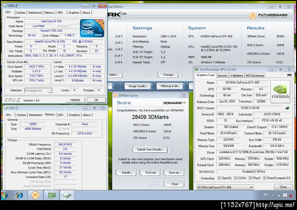
Task: Open the SPD tab in top CPU-Z window
Action: tap(60, 13)
